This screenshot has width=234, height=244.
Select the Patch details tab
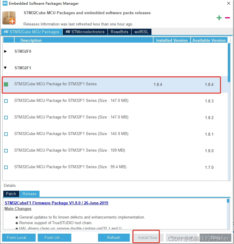[11, 194]
